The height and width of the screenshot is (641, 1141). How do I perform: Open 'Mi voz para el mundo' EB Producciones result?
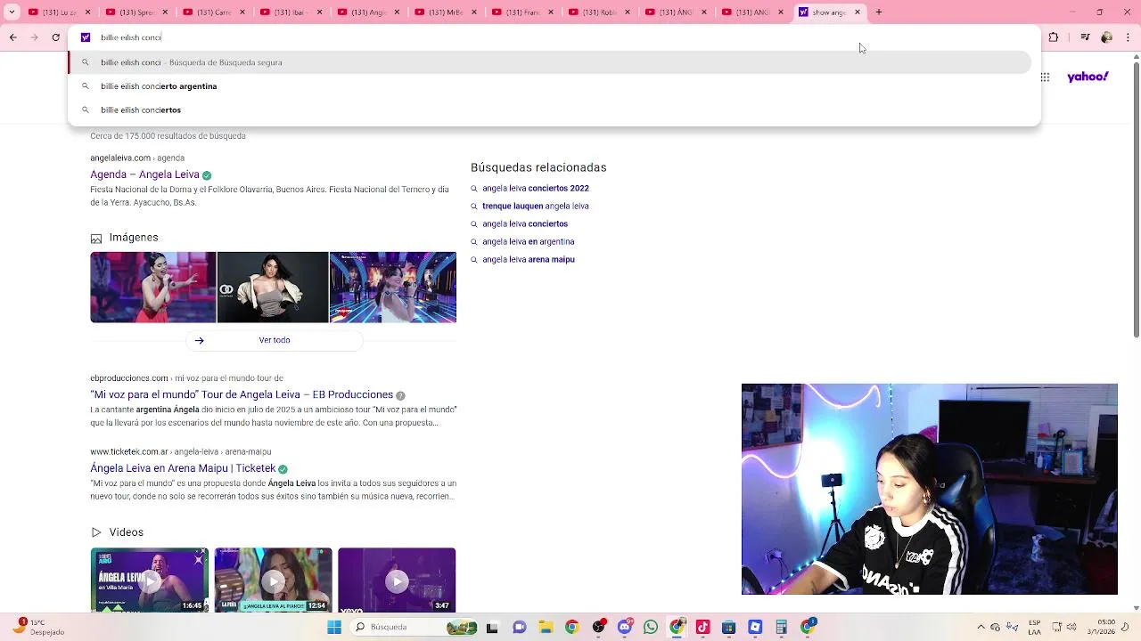242,394
